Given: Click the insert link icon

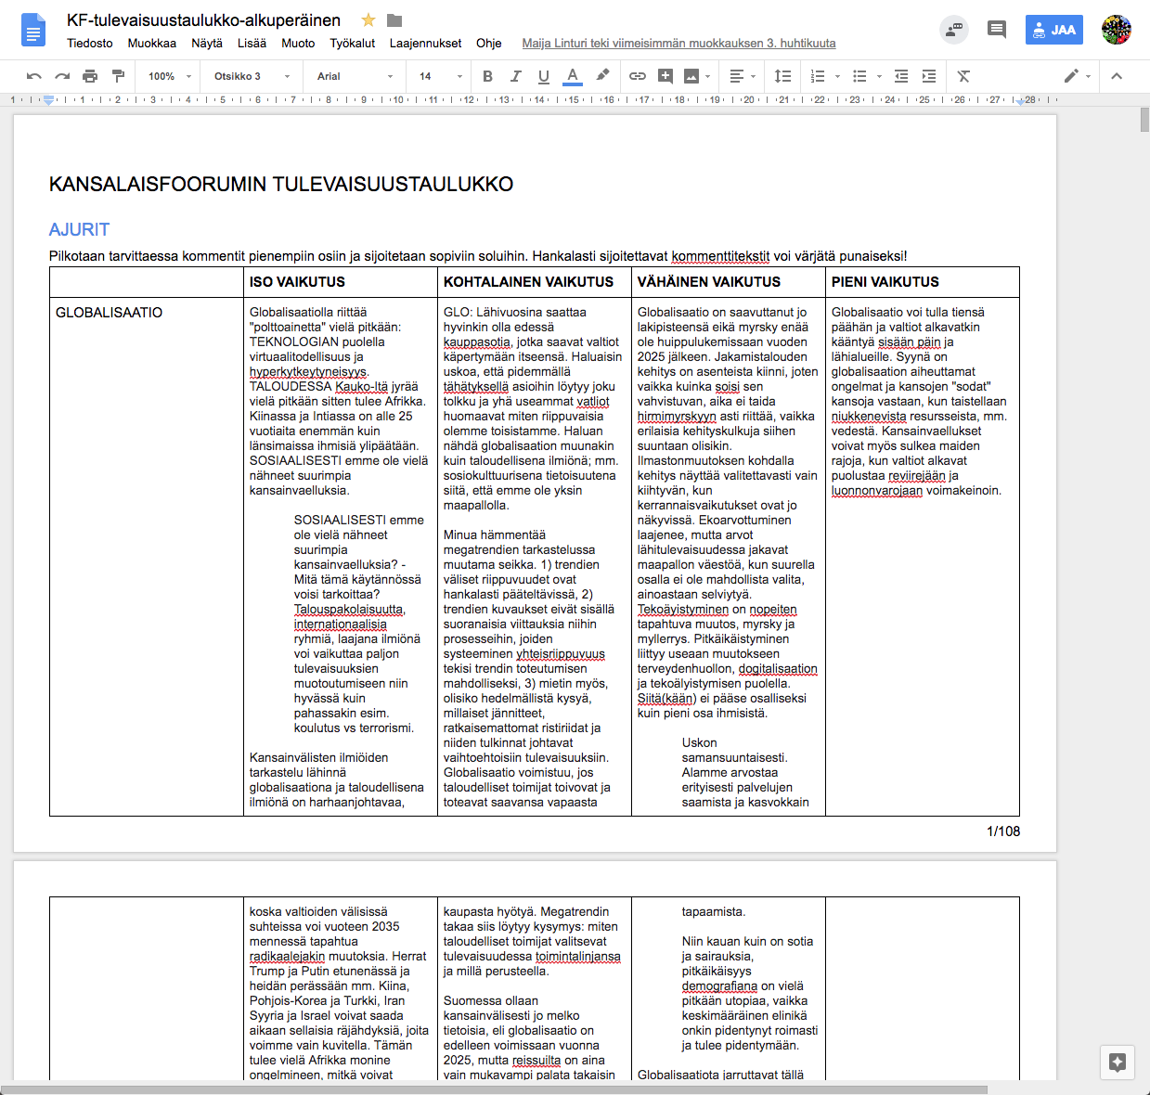Looking at the screenshot, I should pos(638,76).
